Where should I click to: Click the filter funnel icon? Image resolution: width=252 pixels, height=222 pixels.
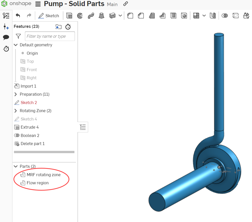(x=18, y=36)
